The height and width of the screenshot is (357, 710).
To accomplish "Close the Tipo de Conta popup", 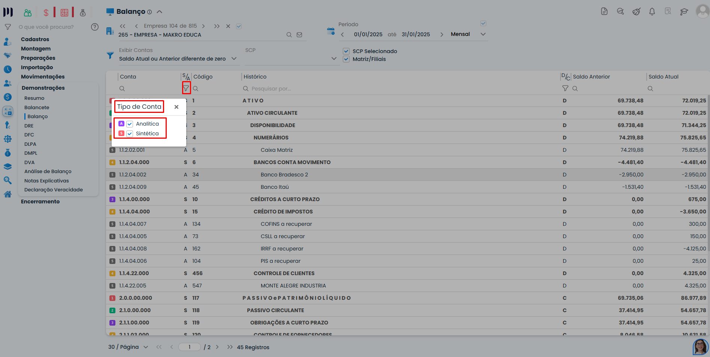I will pos(176,107).
